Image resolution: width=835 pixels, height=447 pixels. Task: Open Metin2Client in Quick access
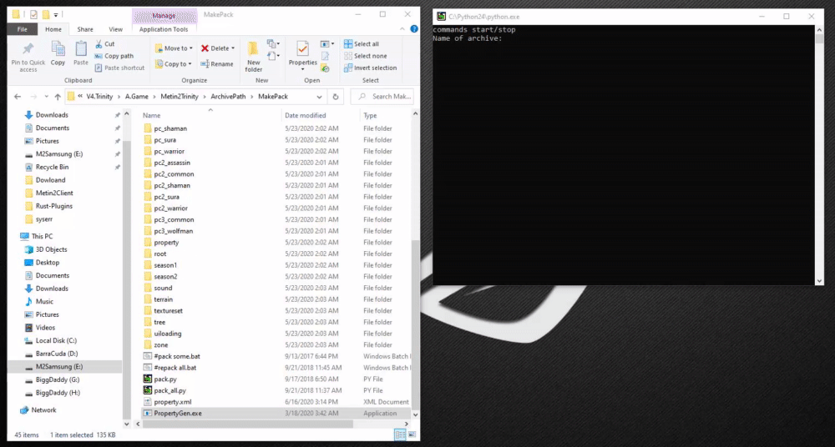pyautogui.click(x=54, y=193)
